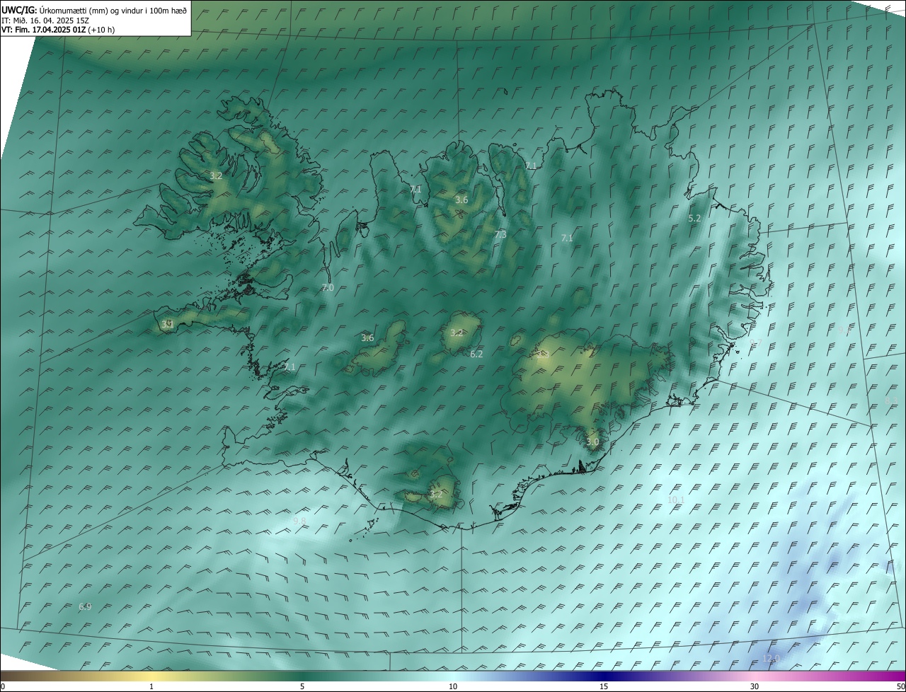Click the 5 tick label on the colour scale
Viewport: 906px width, 692px height.
(302, 686)
